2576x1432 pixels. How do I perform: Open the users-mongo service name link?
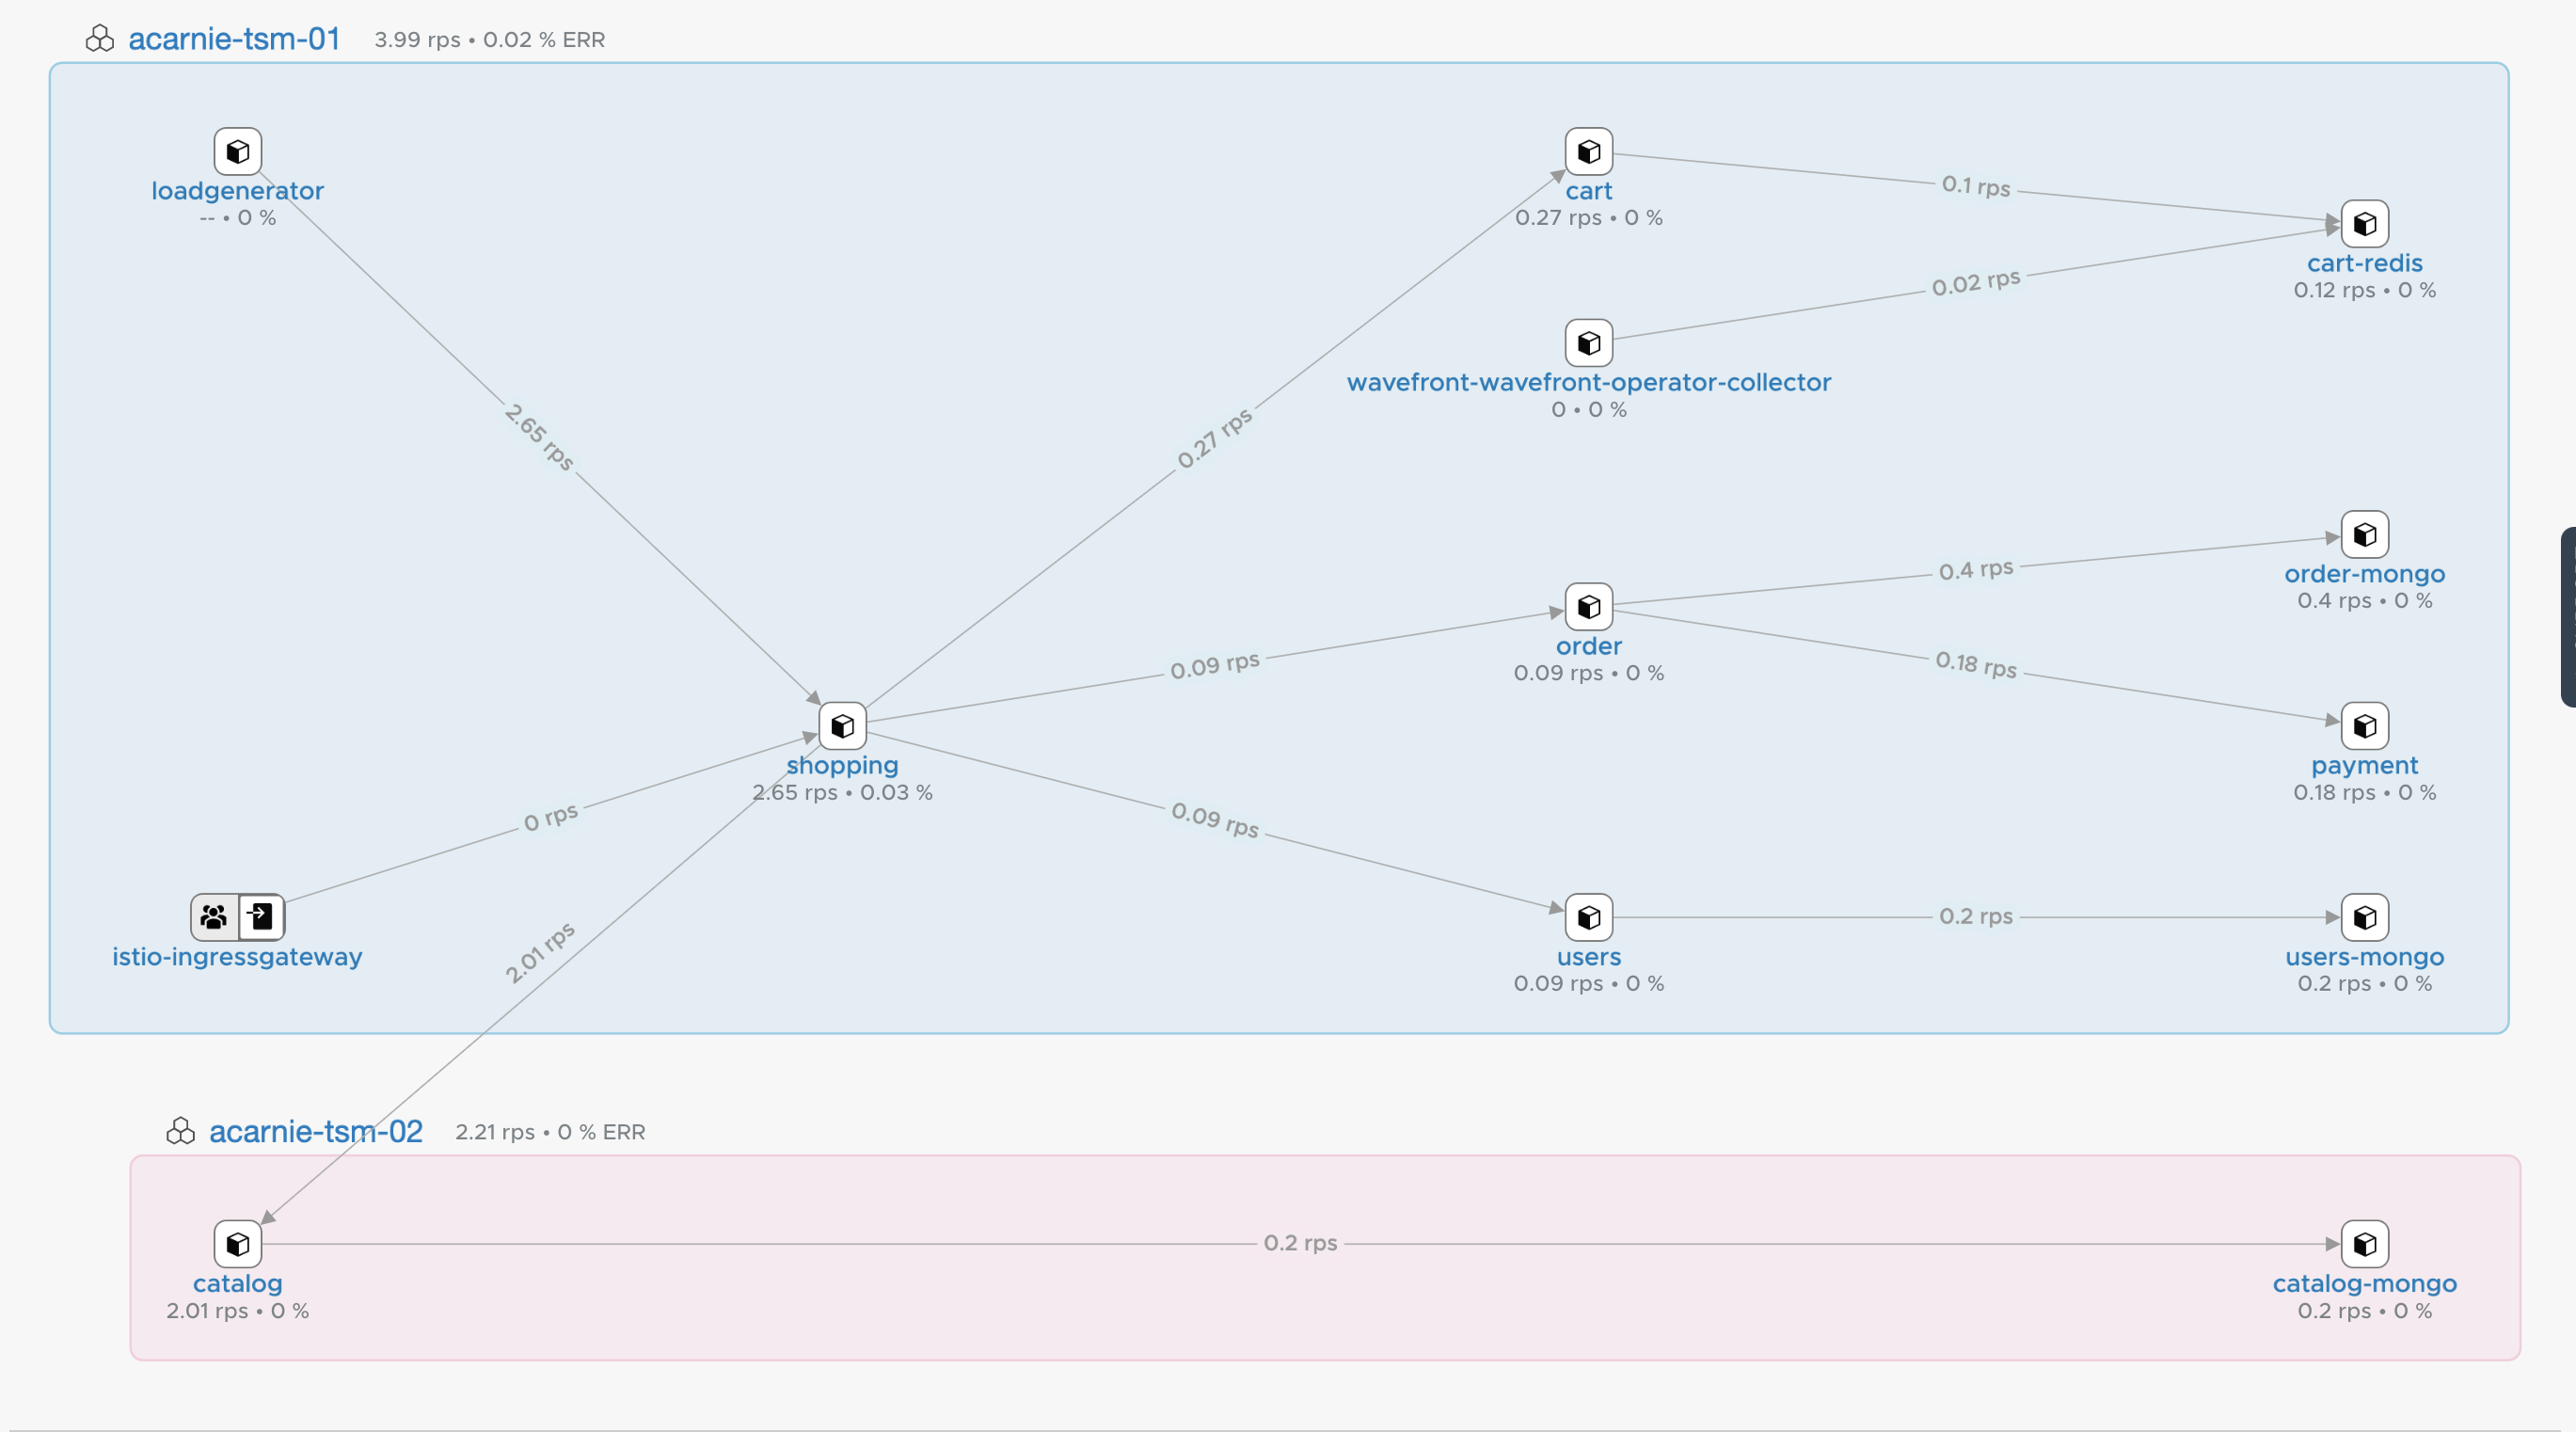pyautogui.click(x=2364, y=956)
